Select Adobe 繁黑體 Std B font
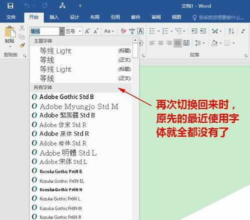 pos(81,115)
